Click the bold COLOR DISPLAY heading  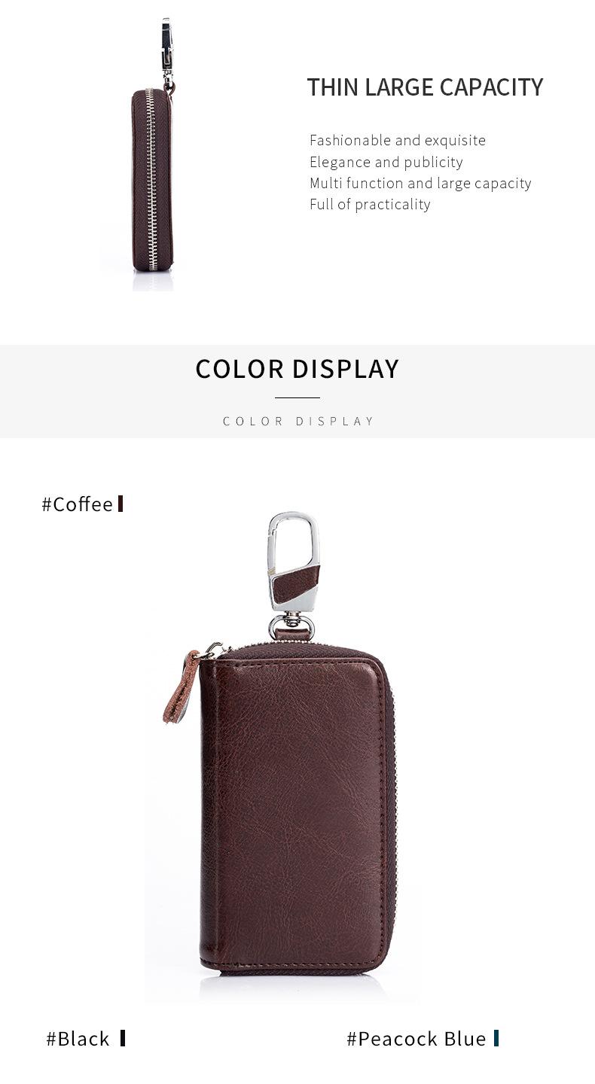click(x=297, y=369)
